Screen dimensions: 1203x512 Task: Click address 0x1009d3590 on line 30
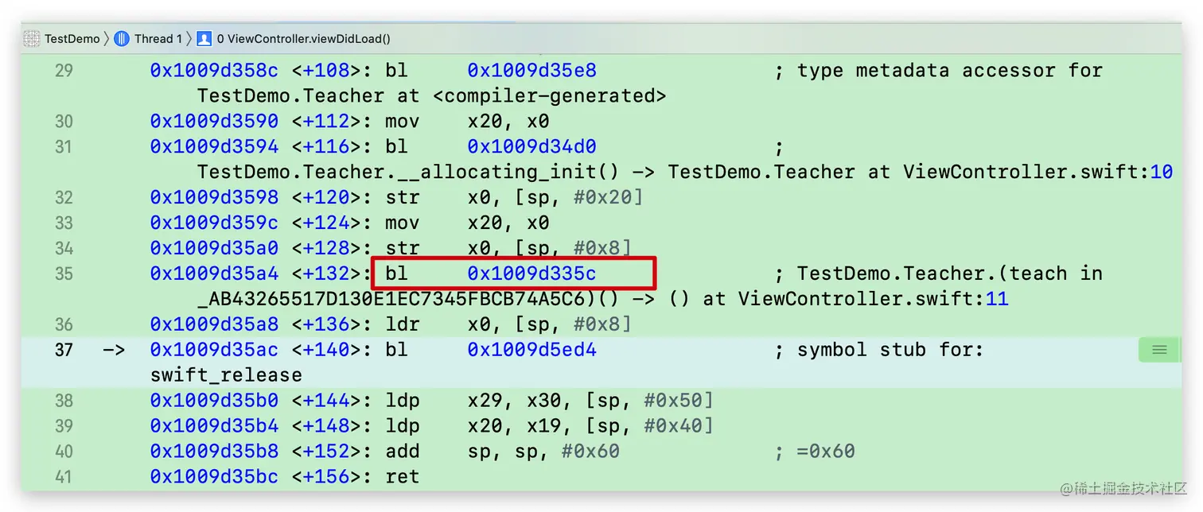214,121
